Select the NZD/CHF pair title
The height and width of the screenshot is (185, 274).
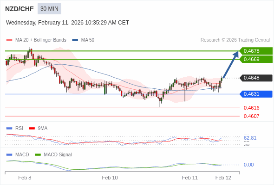pyautogui.click(x=20, y=9)
